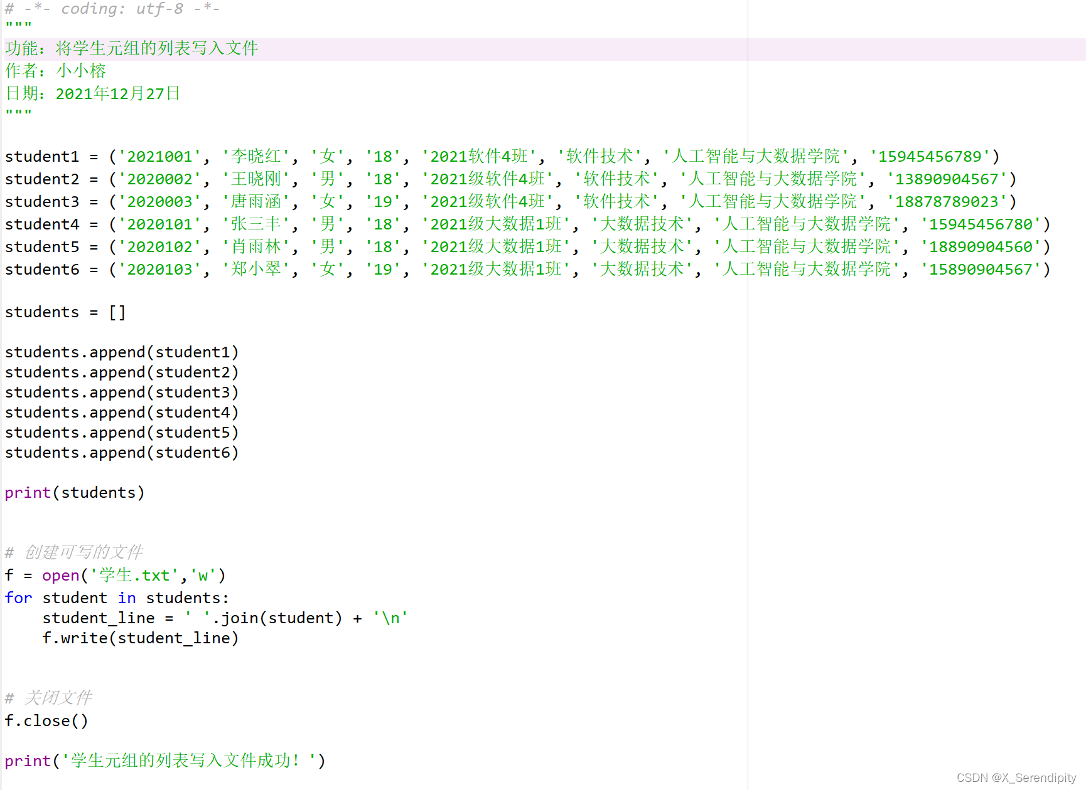Click the phone number '15890904567'
The width and height of the screenshot is (1086, 790).
tap(981, 269)
